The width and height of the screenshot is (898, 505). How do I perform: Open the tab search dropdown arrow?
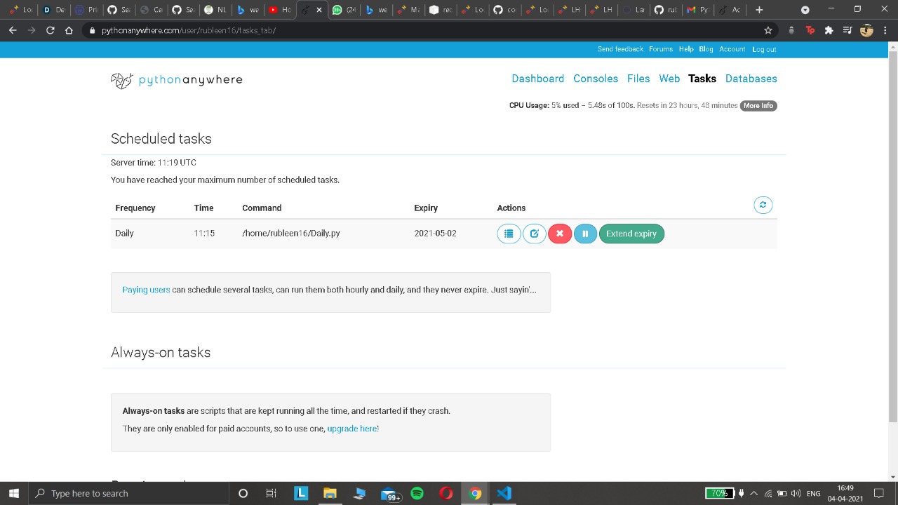pyautogui.click(x=805, y=10)
